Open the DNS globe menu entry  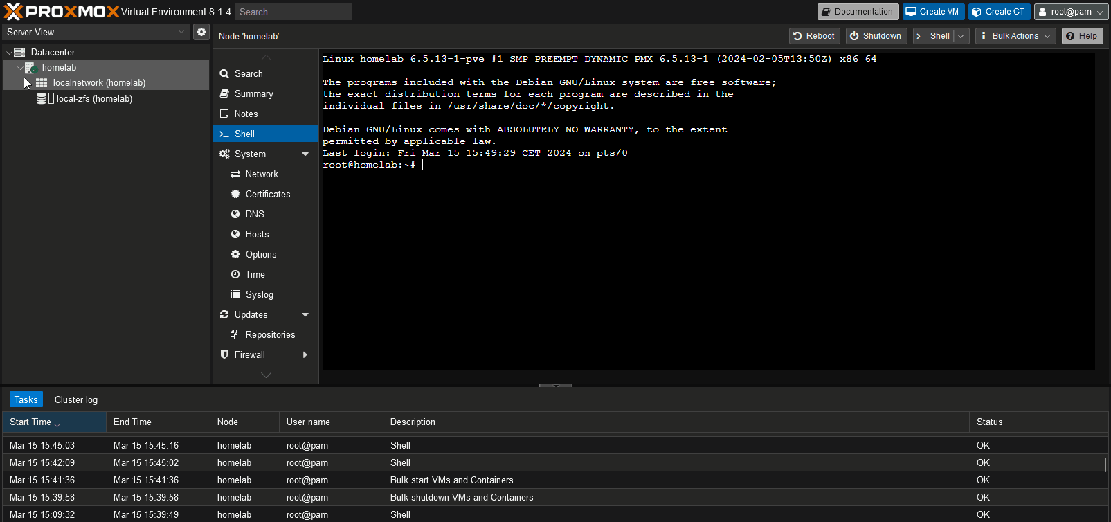click(x=254, y=215)
